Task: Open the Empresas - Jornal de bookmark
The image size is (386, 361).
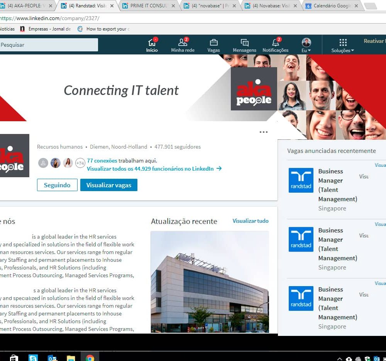Action: click(x=45, y=29)
